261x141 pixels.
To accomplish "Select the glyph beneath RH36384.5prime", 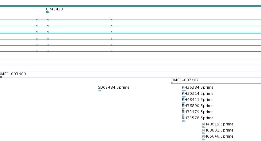I will [x=184, y=91].
